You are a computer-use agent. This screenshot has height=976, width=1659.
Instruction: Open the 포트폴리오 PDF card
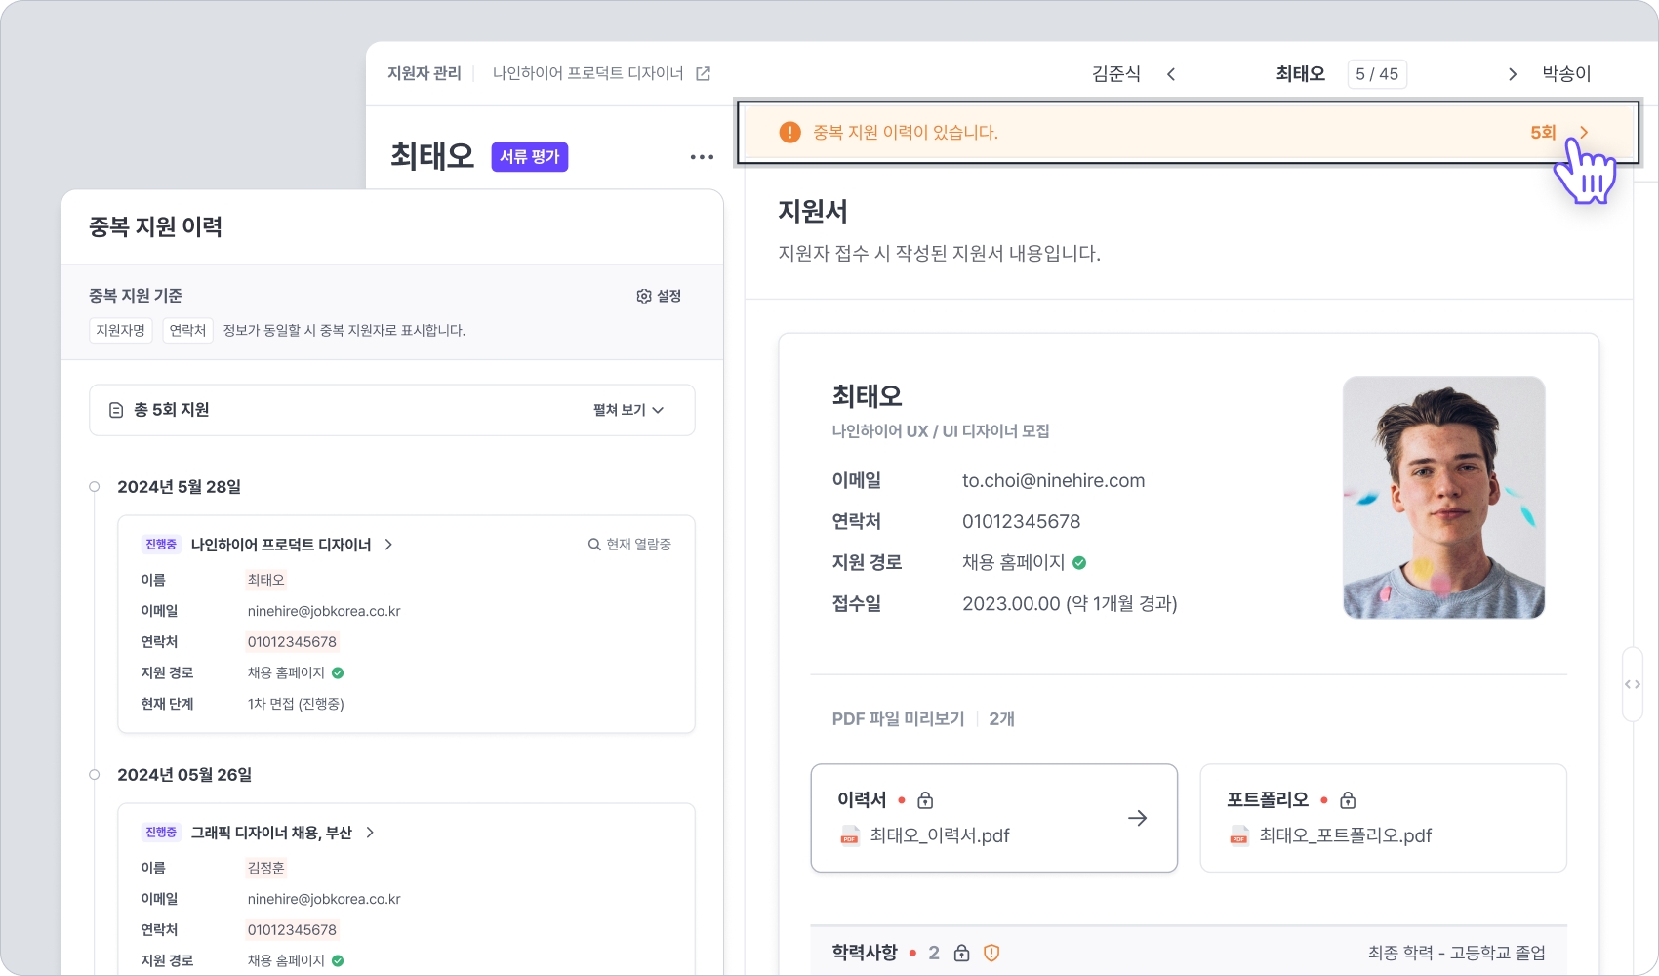[1383, 818]
